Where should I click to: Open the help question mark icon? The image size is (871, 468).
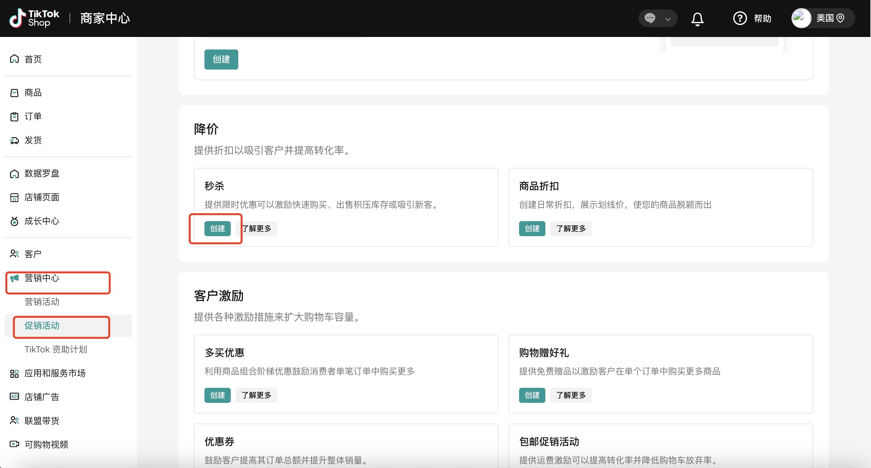(x=740, y=18)
